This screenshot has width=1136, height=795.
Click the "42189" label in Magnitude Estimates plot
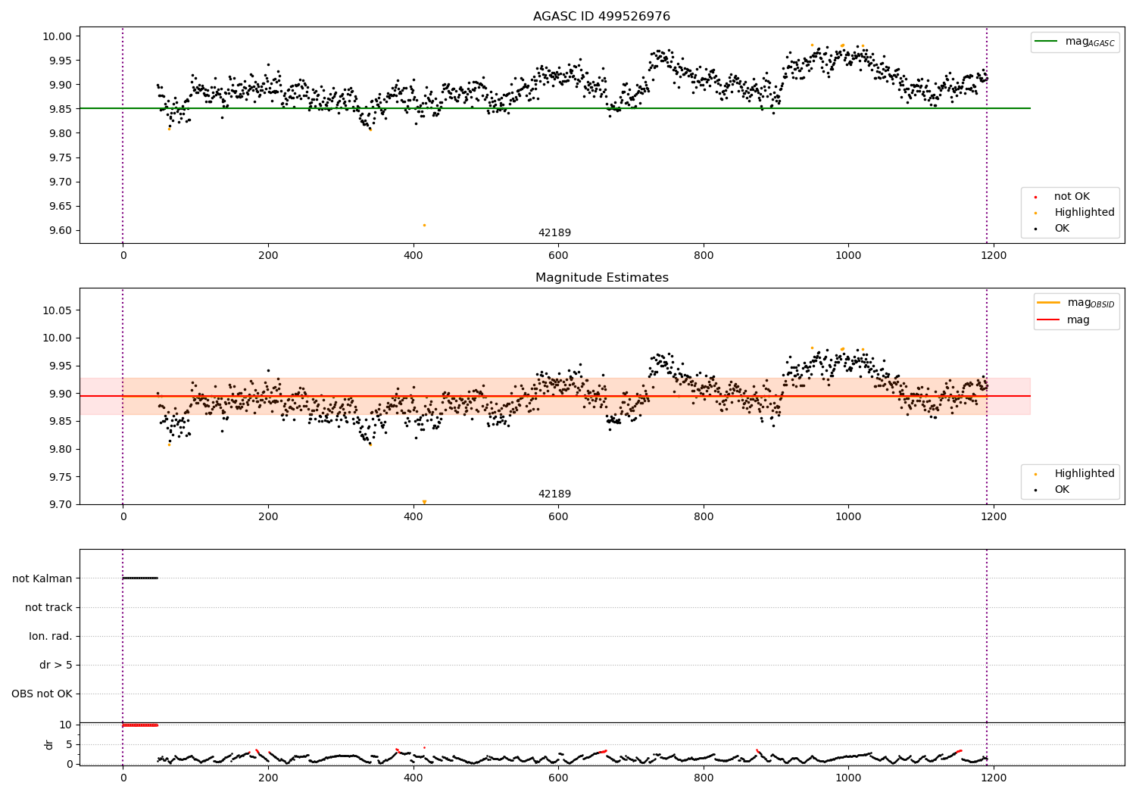(554, 494)
